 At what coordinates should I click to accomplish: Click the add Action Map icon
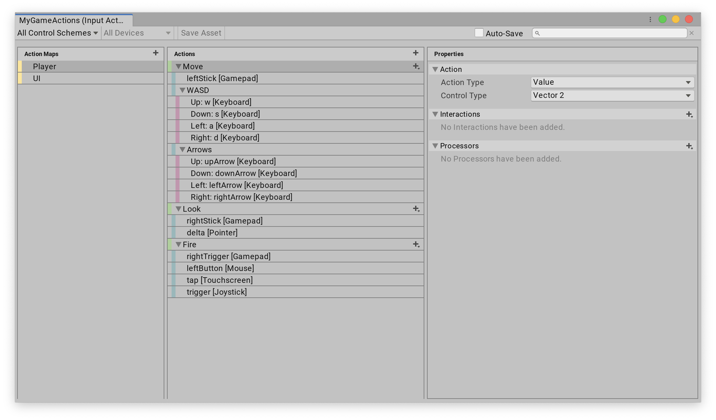(156, 53)
